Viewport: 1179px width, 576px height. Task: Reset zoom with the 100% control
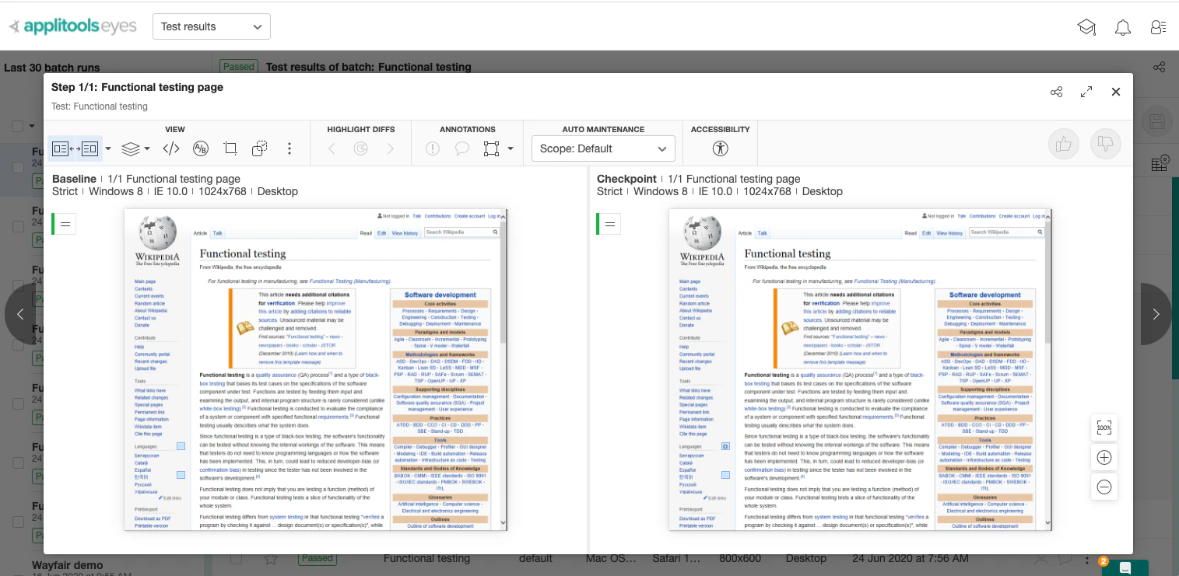[x=1104, y=428]
